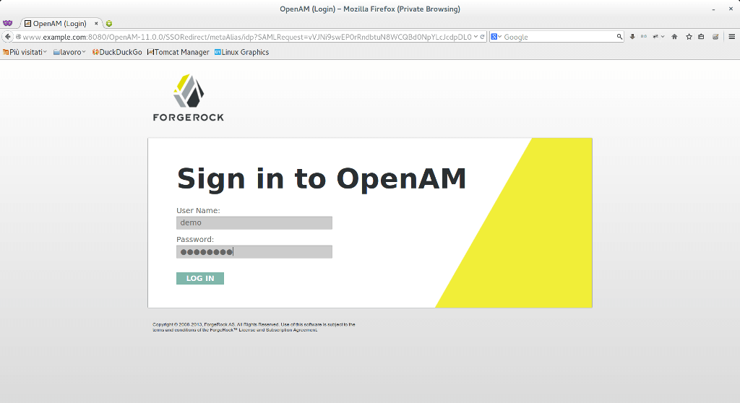The image size is (740, 403).
Task: Click the private browsing mask icon
Action: 7,23
